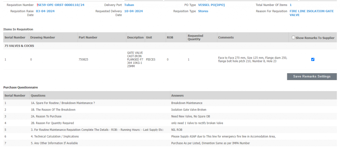Click the Part Number column header

pos(88,37)
